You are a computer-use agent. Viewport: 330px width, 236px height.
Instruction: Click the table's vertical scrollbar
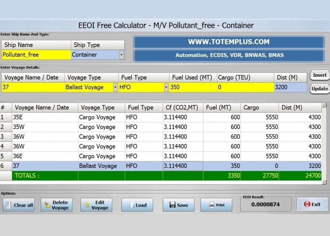click(x=324, y=142)
